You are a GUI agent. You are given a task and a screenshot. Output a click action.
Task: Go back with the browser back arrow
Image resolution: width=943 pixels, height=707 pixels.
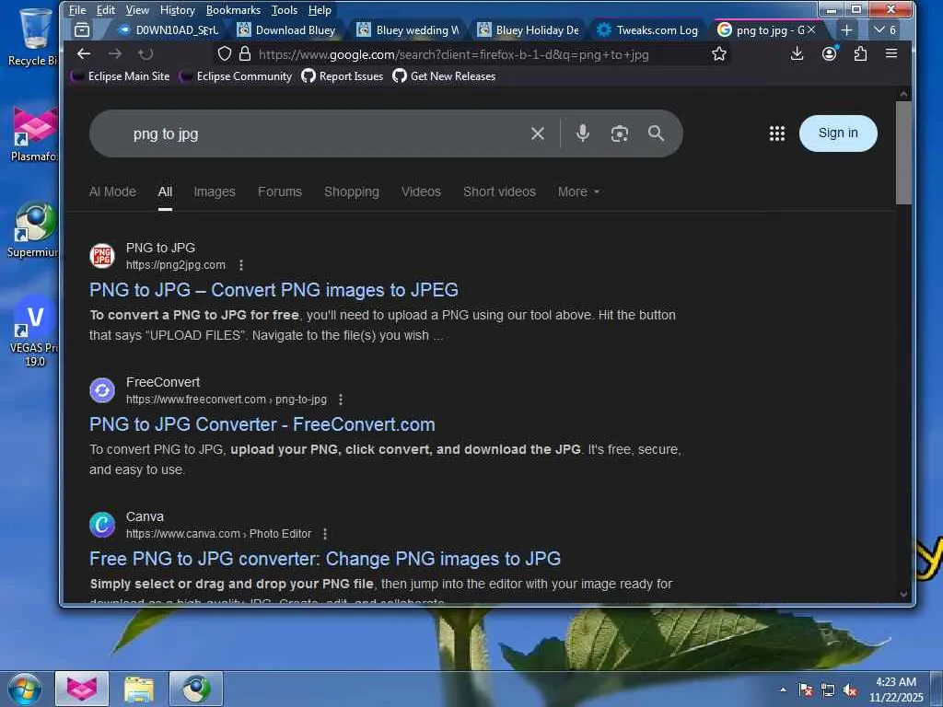click(84, 54)
